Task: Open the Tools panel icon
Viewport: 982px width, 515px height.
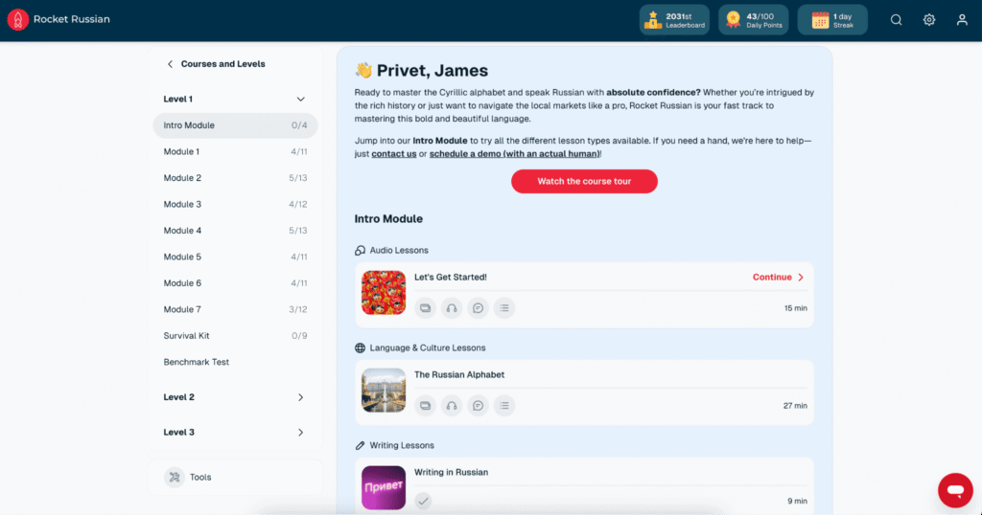Action: click(175, 477)
